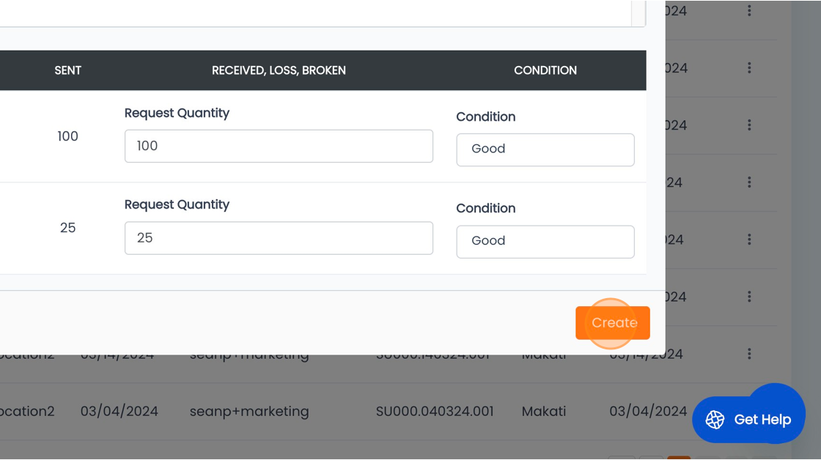Open the third three-dot row menu from top
Image resolution: width=821 pixels, height=460 pixels.
point(749,125)
